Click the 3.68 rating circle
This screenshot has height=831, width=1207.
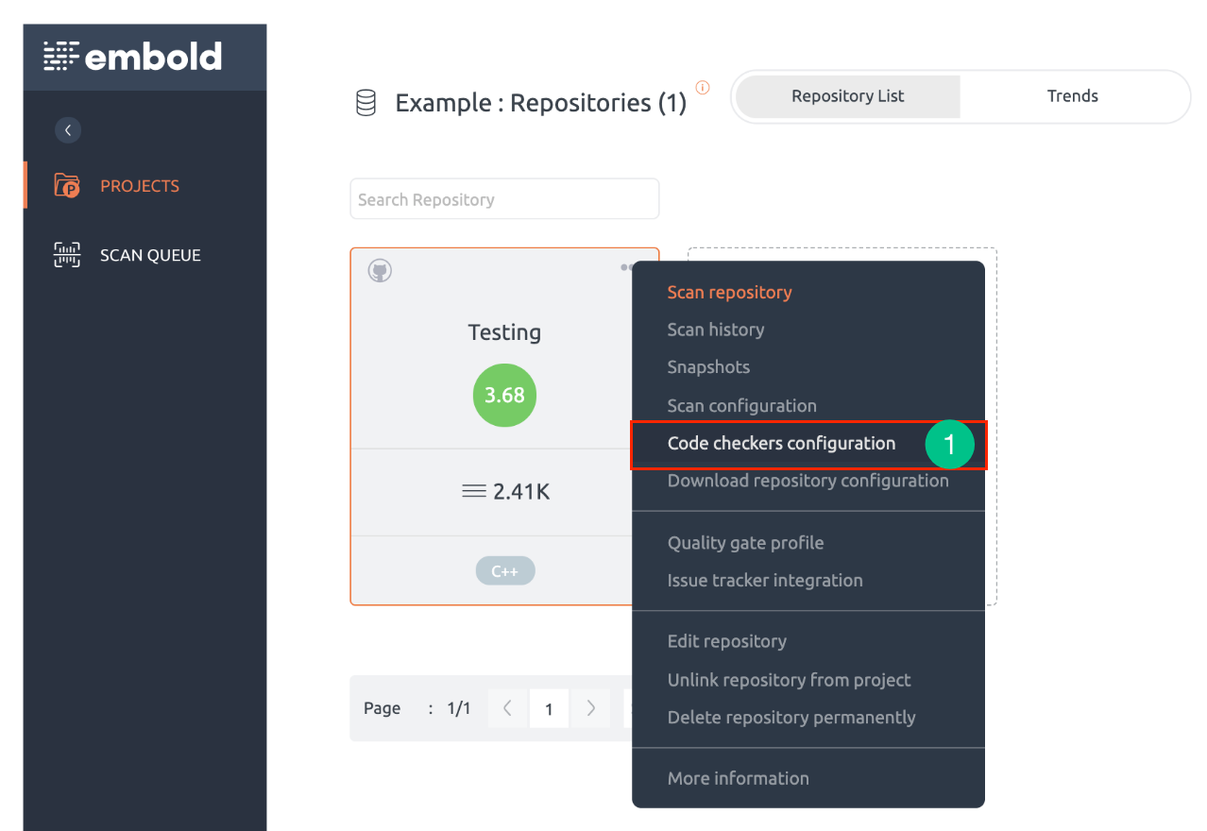tap(504, 395)
